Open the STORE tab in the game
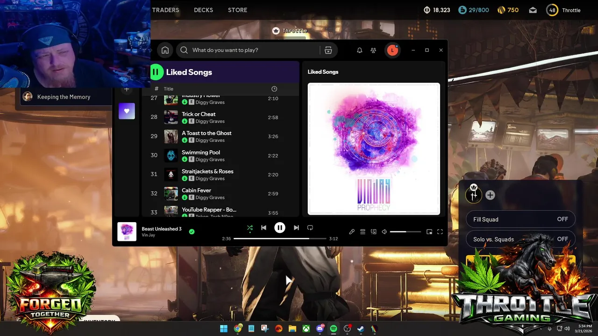 237,10
